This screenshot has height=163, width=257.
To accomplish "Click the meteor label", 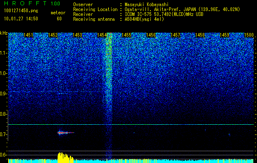I will pos(58,13).
